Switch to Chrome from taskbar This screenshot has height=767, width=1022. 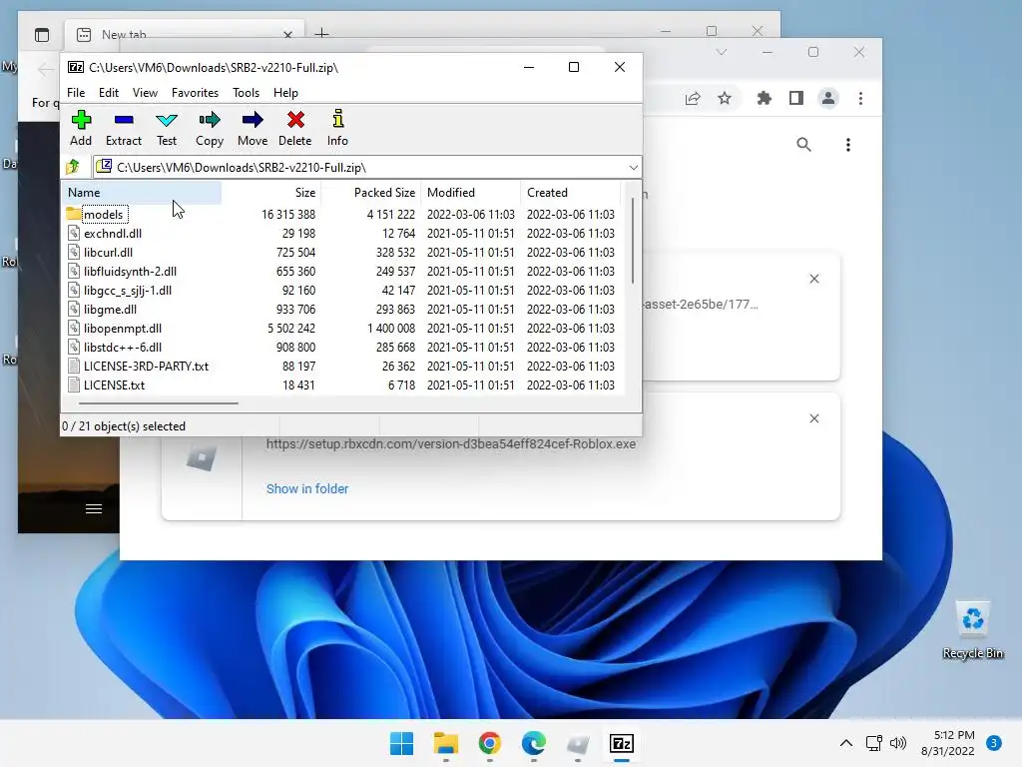[x=489, y=743]
